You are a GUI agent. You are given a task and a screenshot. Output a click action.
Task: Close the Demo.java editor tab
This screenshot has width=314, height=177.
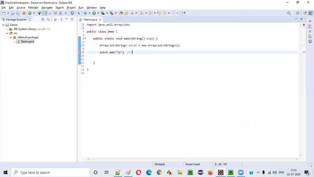tap(100, 20)
